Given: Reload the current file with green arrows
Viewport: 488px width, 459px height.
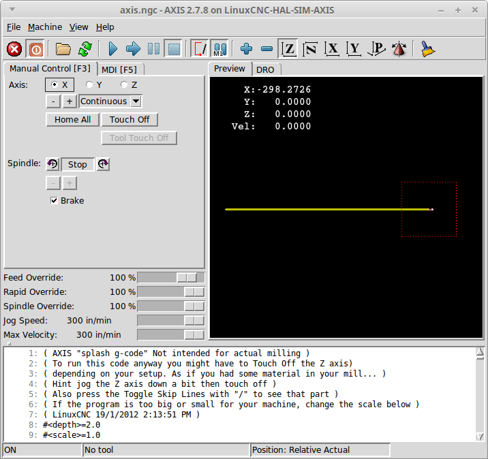Looking at the screenshot, I should click(x=85, y=49).
